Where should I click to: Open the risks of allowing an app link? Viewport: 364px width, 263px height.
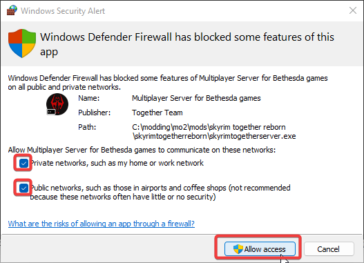point(102,224)
